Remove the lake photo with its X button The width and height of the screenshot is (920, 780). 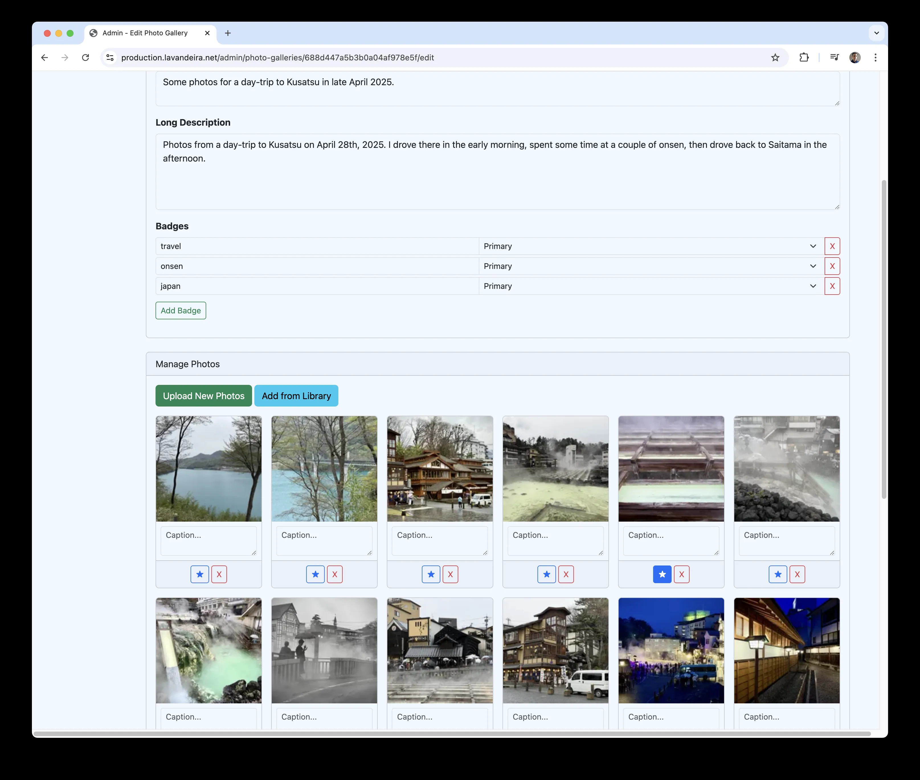(x=219, y=574)
